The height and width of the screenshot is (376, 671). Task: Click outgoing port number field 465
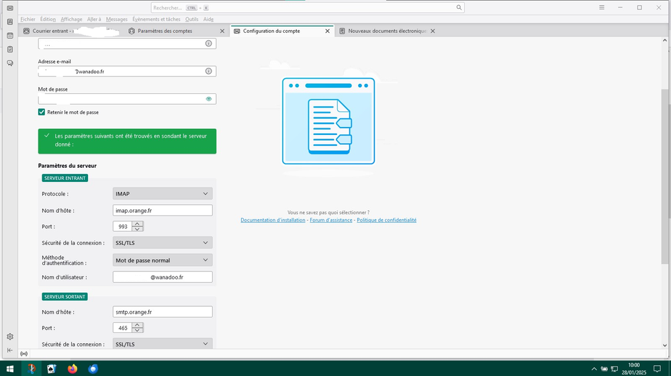[123, 328]
